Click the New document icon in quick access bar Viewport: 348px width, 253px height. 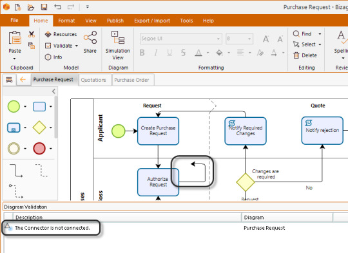coord(18,7)
